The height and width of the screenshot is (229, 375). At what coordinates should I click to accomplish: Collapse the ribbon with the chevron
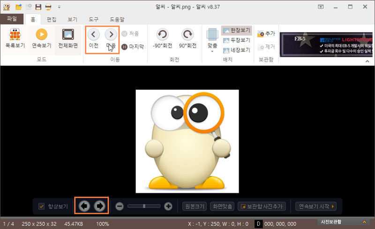[x=367, y=61]
